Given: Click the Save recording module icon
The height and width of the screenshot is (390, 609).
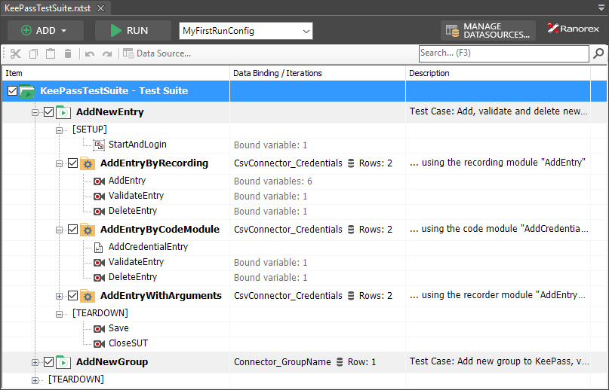Looking at the screenshot, I should click(x=99, y=329).
